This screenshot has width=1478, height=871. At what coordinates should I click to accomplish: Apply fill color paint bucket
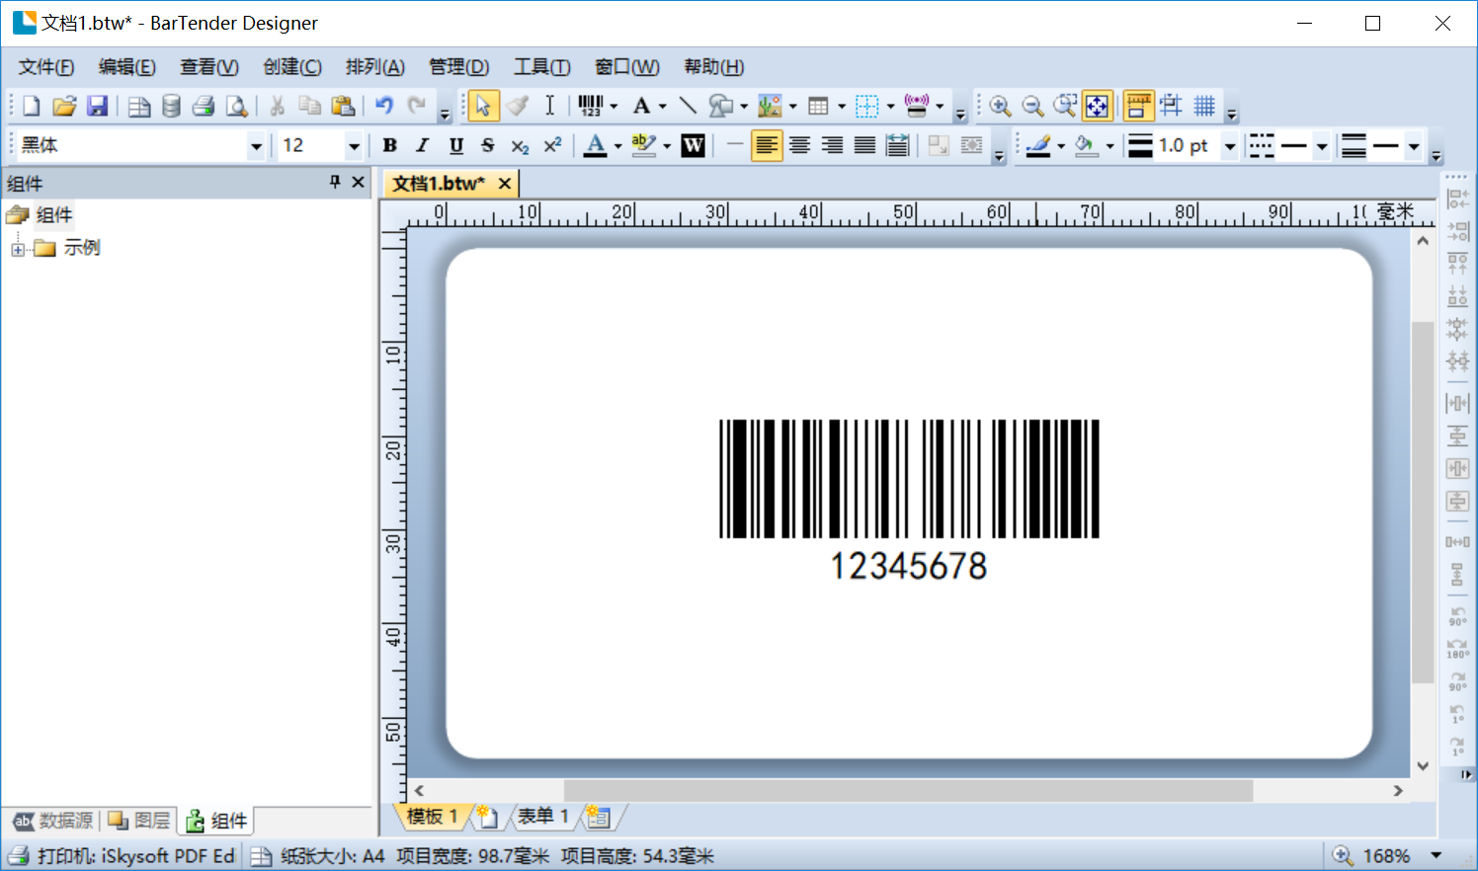(x=1086, y=146)
